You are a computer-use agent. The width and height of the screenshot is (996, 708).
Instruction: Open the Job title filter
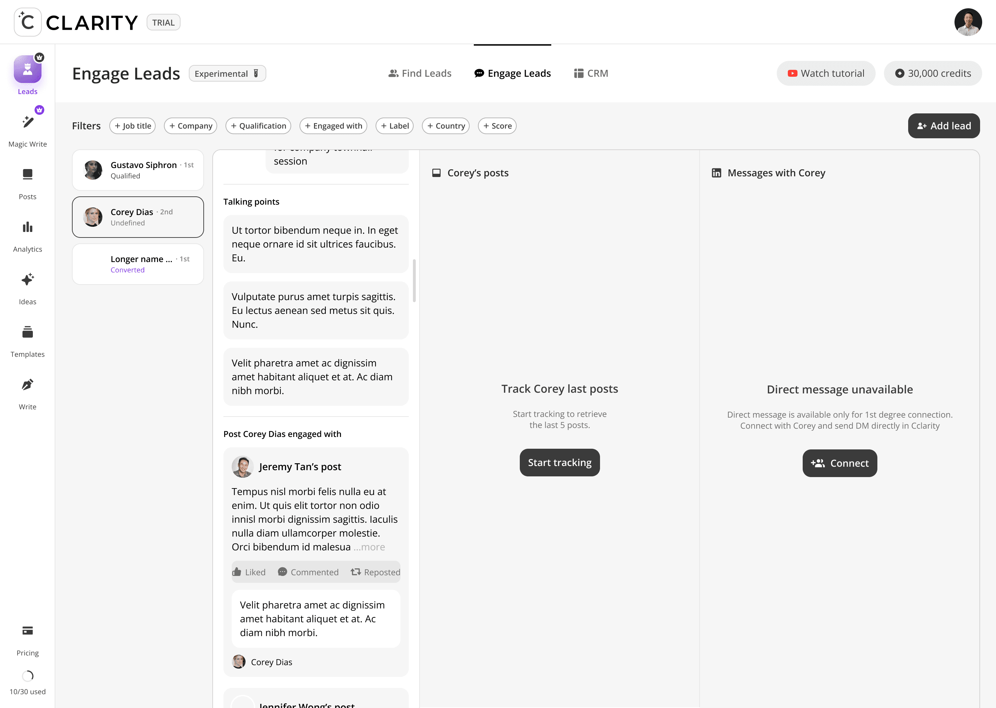pos(132,126)
